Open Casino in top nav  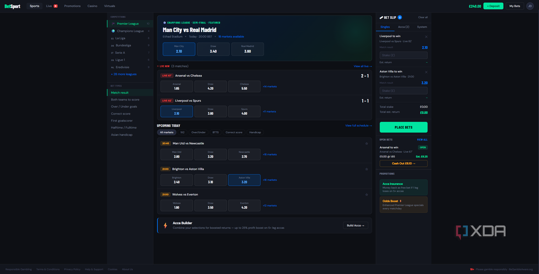[x=92, y=6]
